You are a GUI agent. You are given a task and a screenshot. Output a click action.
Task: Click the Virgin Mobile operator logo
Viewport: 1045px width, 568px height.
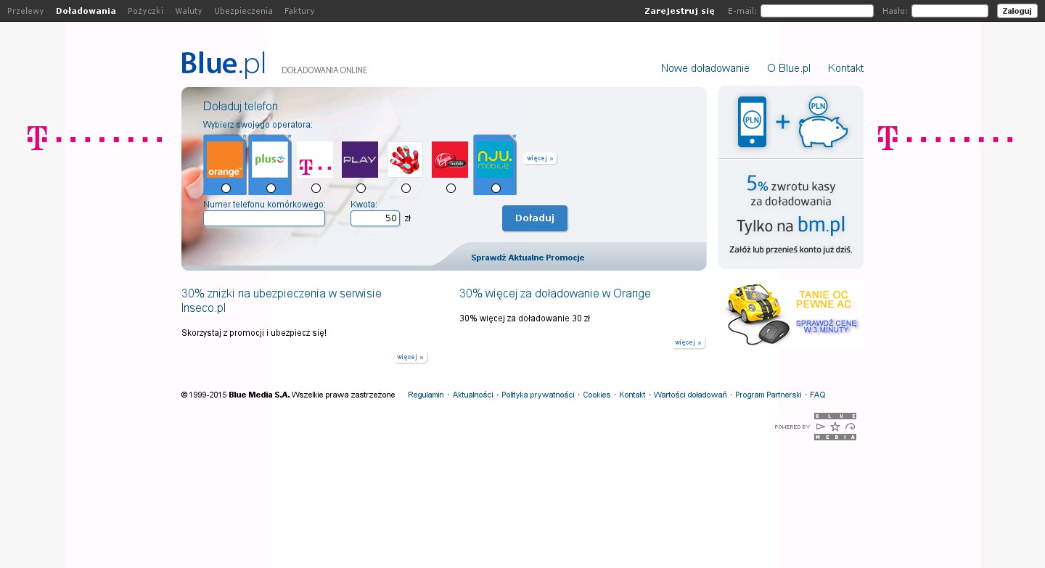click(x=450, y=160)
